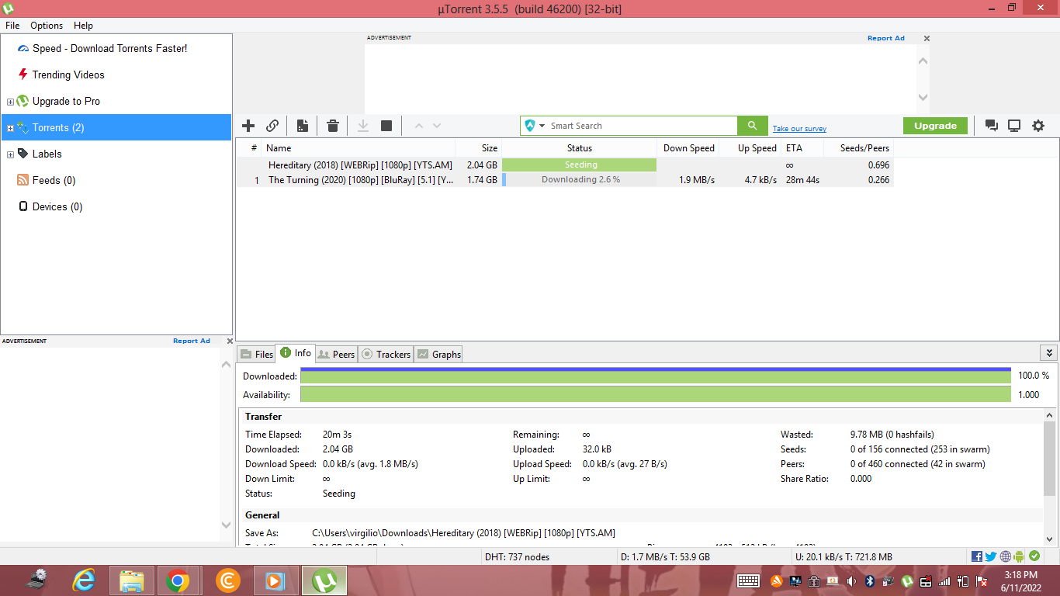Click the Move Down Queue arrow
This screenshot has width=1060, height=596.
tap(437, 126)
